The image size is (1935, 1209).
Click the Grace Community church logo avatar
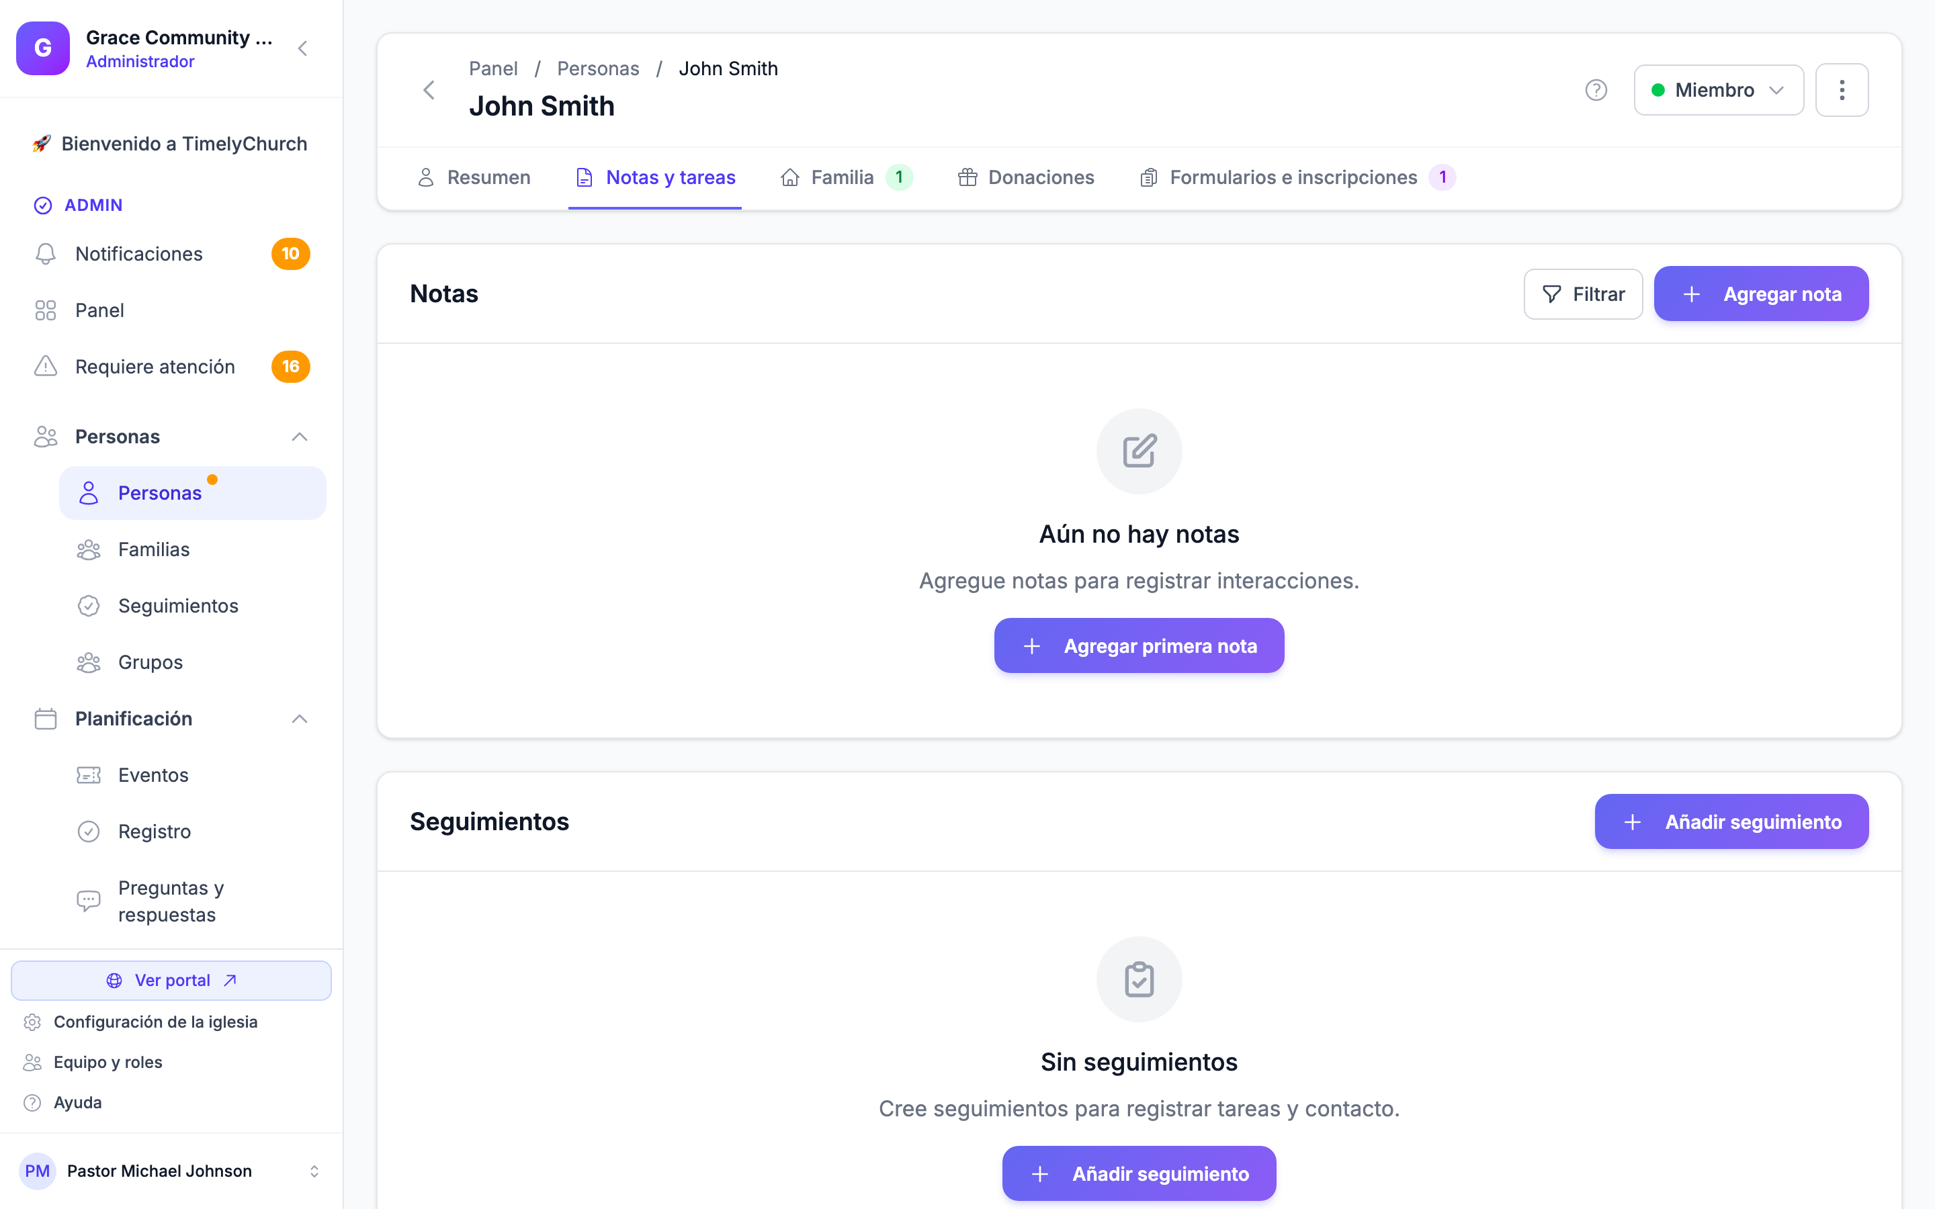click(x=43, y=48)
